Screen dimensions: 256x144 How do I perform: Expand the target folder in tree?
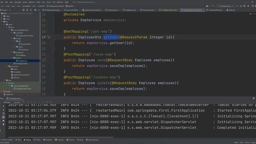coord(2,92)
